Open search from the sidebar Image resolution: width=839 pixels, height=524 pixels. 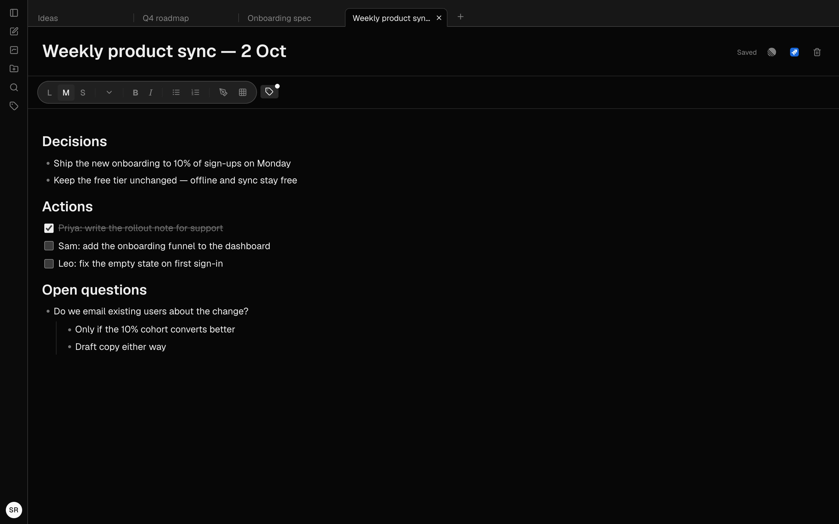coord(14,87)
